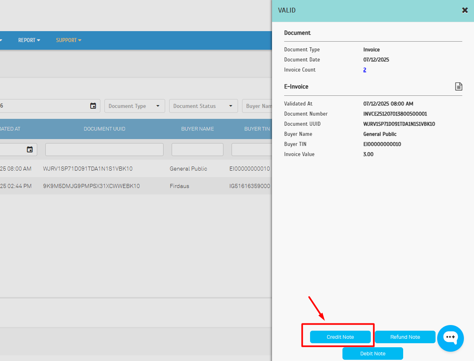This screenshot has width=474, height=361.
Task: Open the SUPPORT menu
Action: tap(68, 40)
